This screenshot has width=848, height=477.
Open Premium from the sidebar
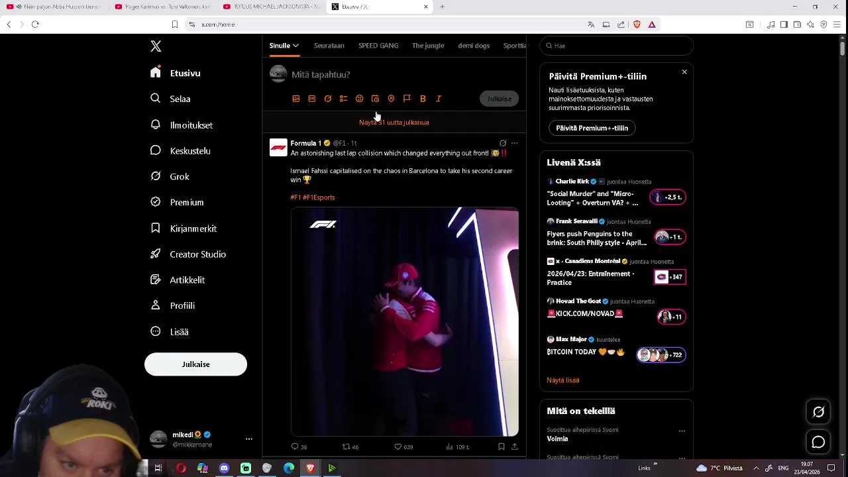pyautogui.click(x=178, y=202)
